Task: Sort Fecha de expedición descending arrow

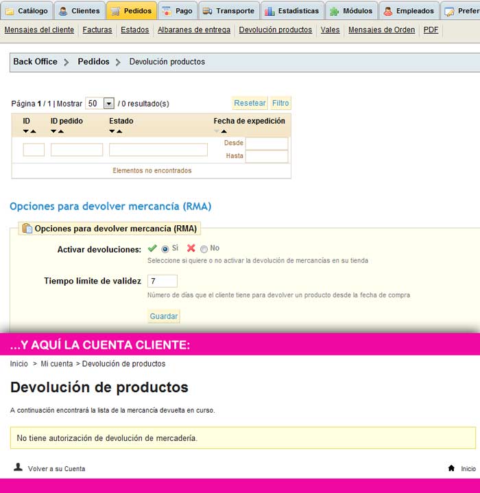Action: pyautogui.click(x=217, y=131)
